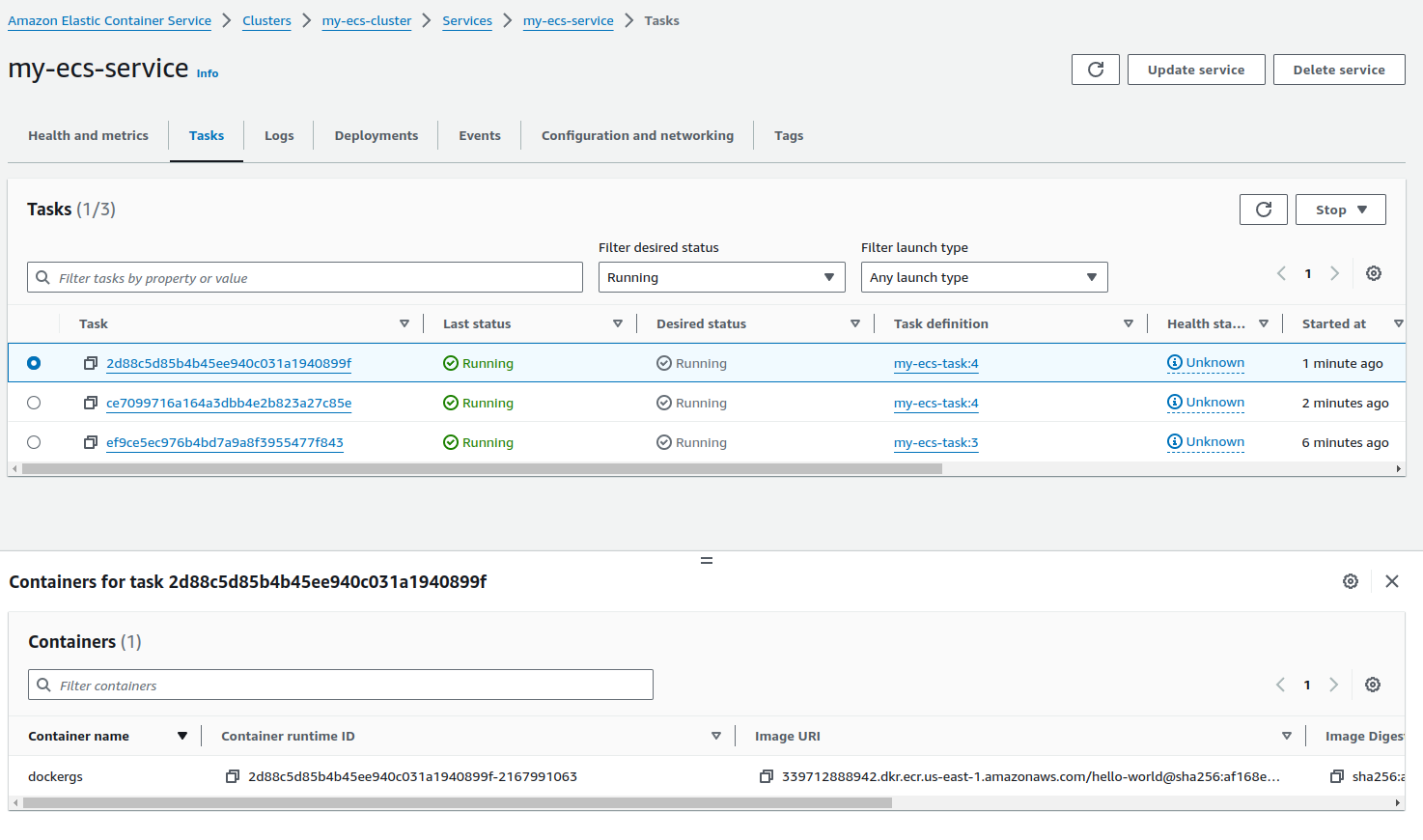Focus the Filter tasks by property field
The height and width of the screenshot is (840, 1423).
click(x=305, y=277)
